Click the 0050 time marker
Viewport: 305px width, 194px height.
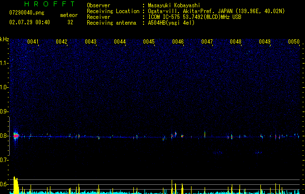click(294, 42)
